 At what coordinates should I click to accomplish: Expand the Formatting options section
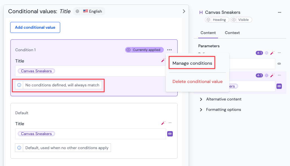coord(220,110)
